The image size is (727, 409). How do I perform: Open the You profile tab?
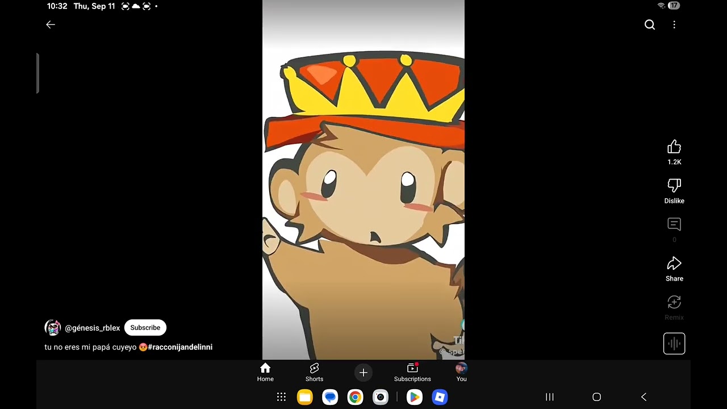(461, 373)
